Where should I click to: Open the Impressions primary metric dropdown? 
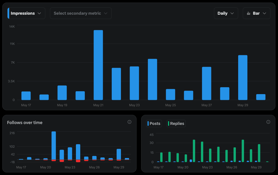(x=26, y=13)
